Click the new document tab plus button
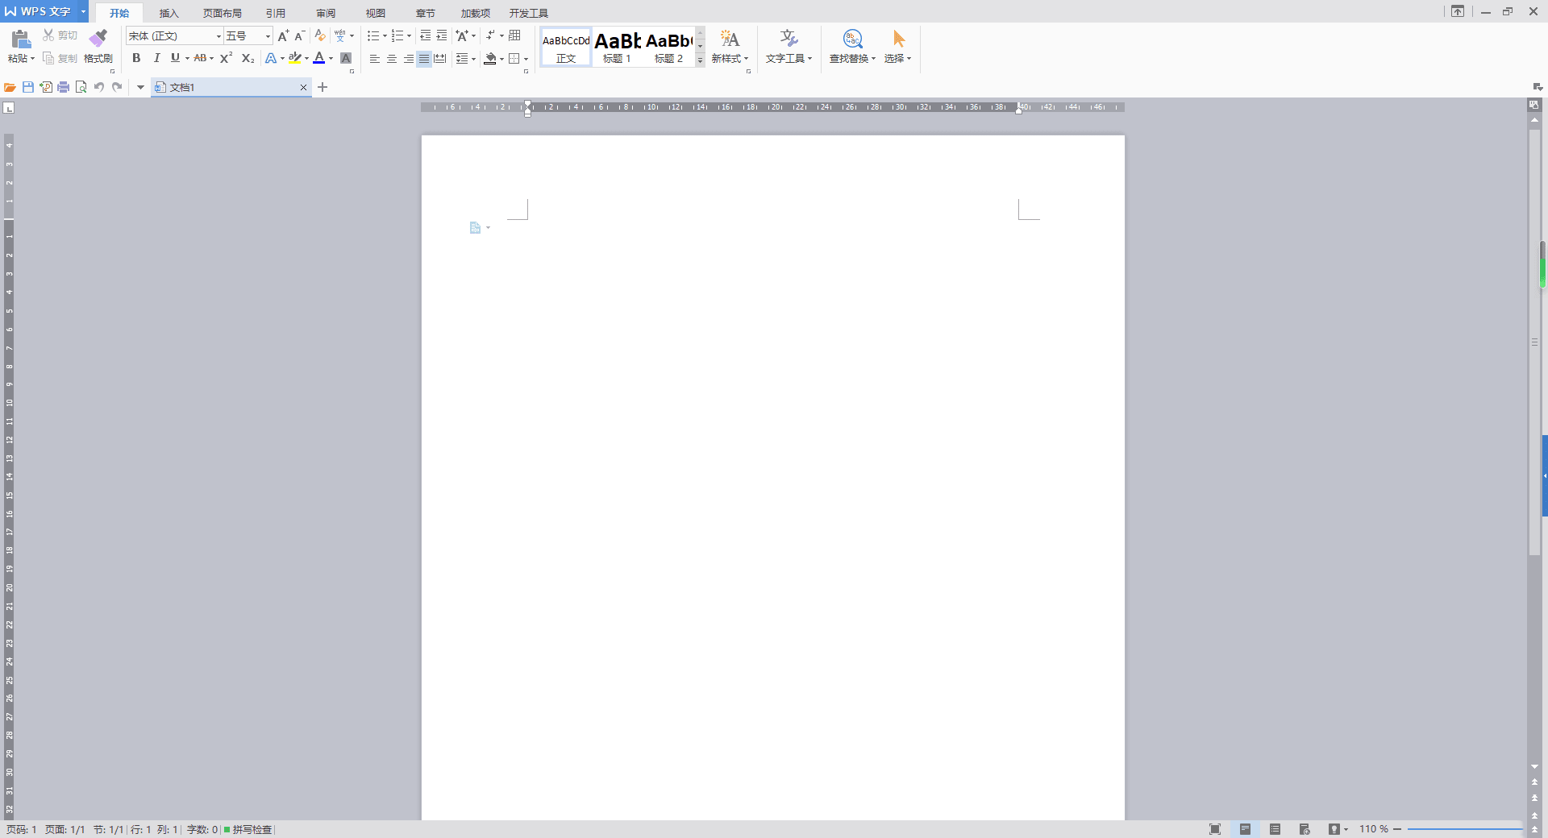 [x=322, y=87]
